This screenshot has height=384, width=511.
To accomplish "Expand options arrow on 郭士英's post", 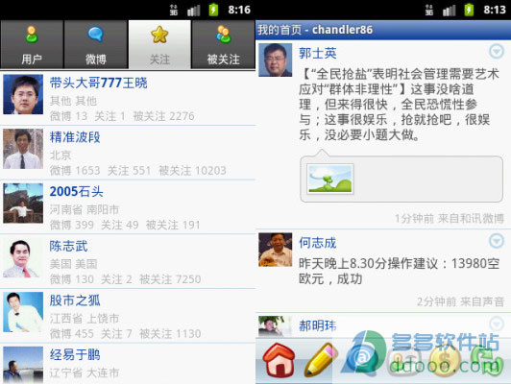I will (x=497, y=52).
